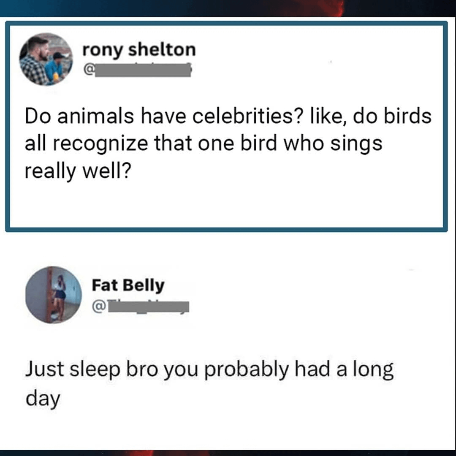Click rony shelton's profile picture
This screenshot has width=456, height=456.
[x=46, y=59]
